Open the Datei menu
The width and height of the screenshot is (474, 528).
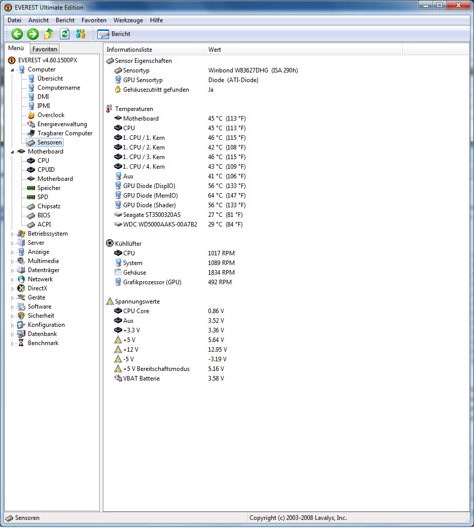pyautogui.click(x=15, y=20)
